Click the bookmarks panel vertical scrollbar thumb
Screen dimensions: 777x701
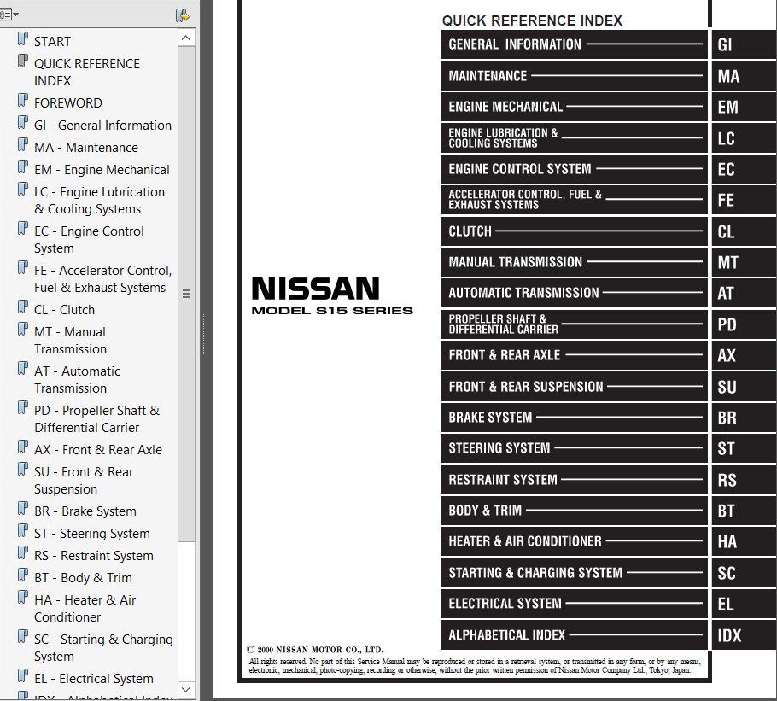[x=186, y=294]
